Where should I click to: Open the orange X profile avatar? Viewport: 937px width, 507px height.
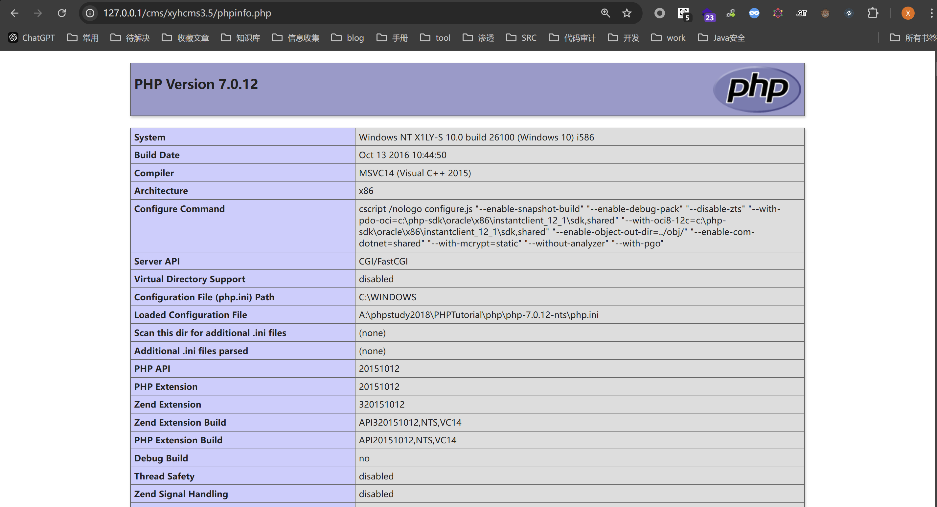tap(908, 13)
